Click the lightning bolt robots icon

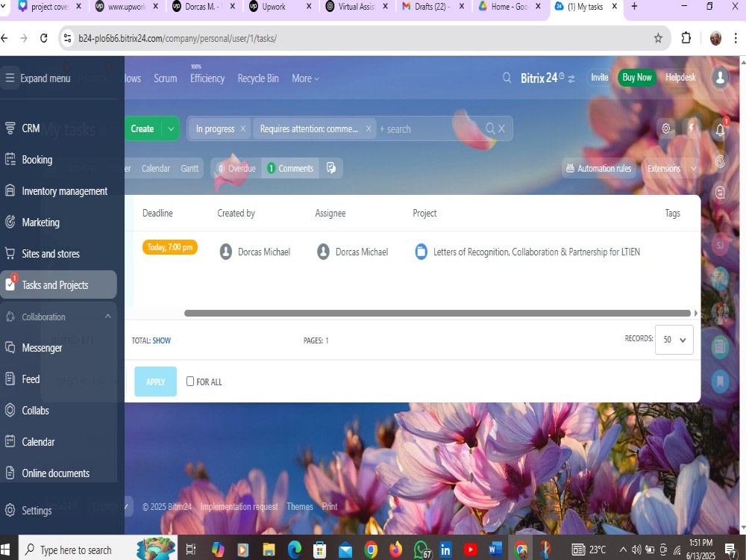click(692, 128)
